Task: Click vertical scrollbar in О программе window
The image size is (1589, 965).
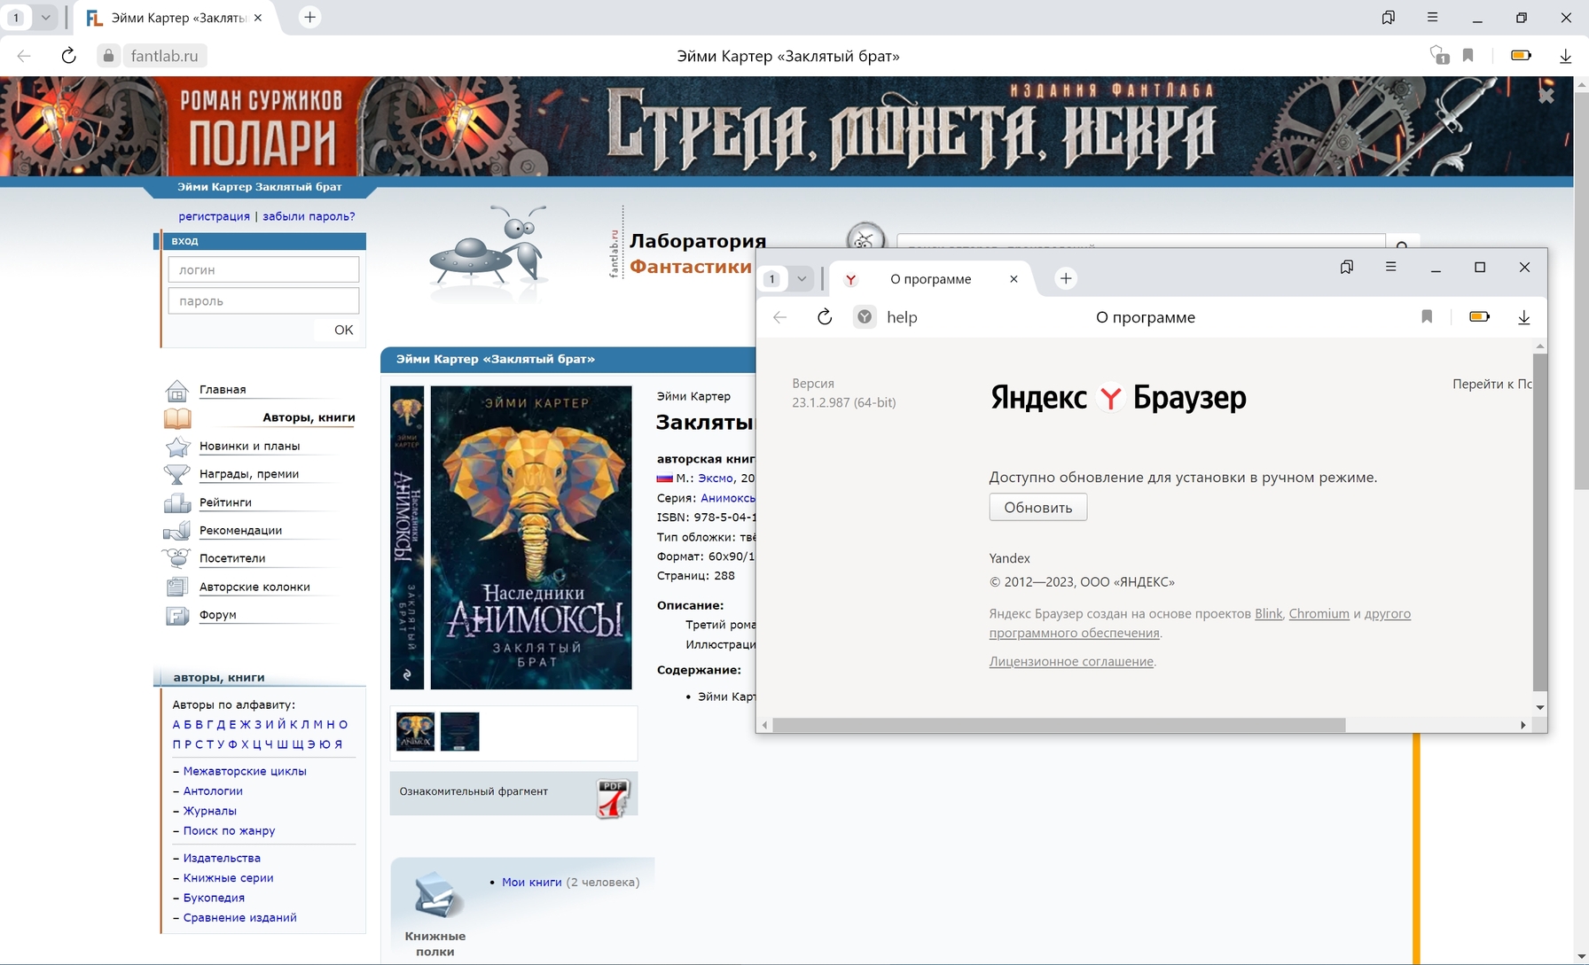Action: point(1539,523)
